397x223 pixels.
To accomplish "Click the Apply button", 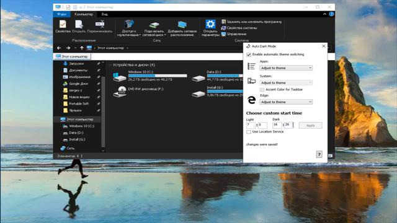I will point(310,125).
